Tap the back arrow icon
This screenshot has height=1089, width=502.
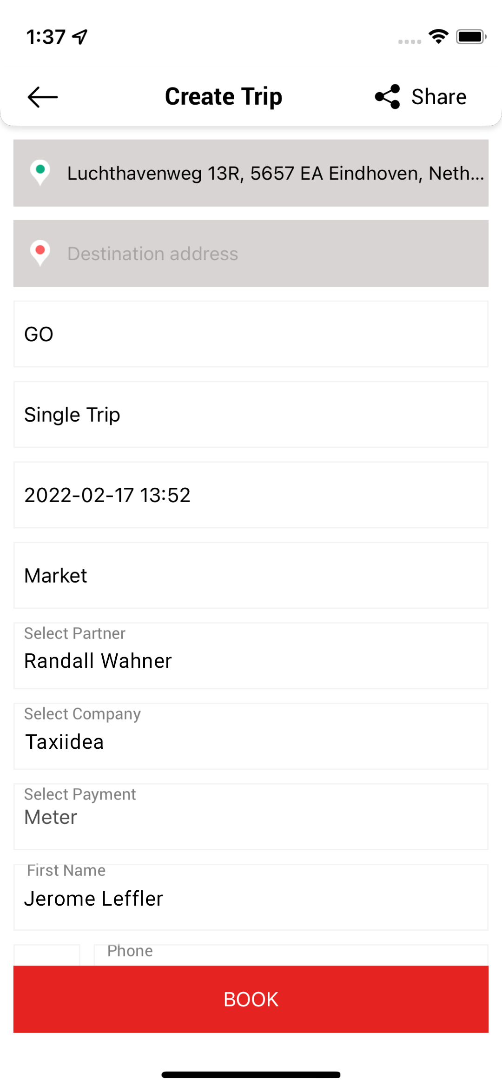pos(42,97)
